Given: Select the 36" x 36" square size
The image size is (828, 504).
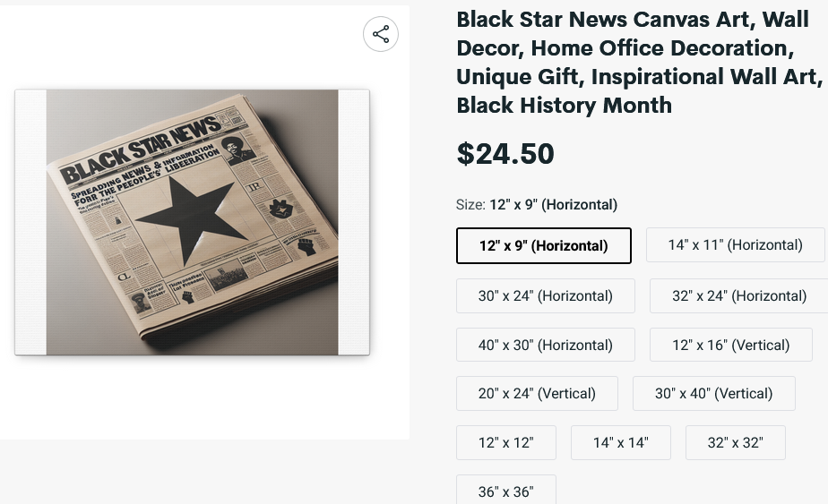Looking at the screenshot, I should click(506, 491).
